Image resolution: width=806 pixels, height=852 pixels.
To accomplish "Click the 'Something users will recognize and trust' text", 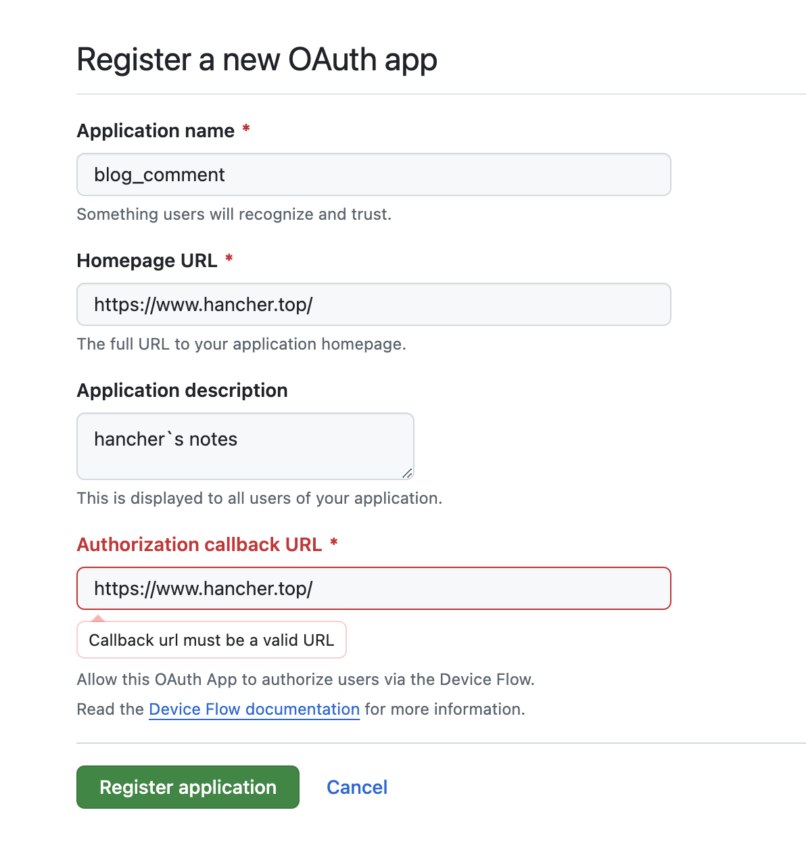I will tap(234, 214).
